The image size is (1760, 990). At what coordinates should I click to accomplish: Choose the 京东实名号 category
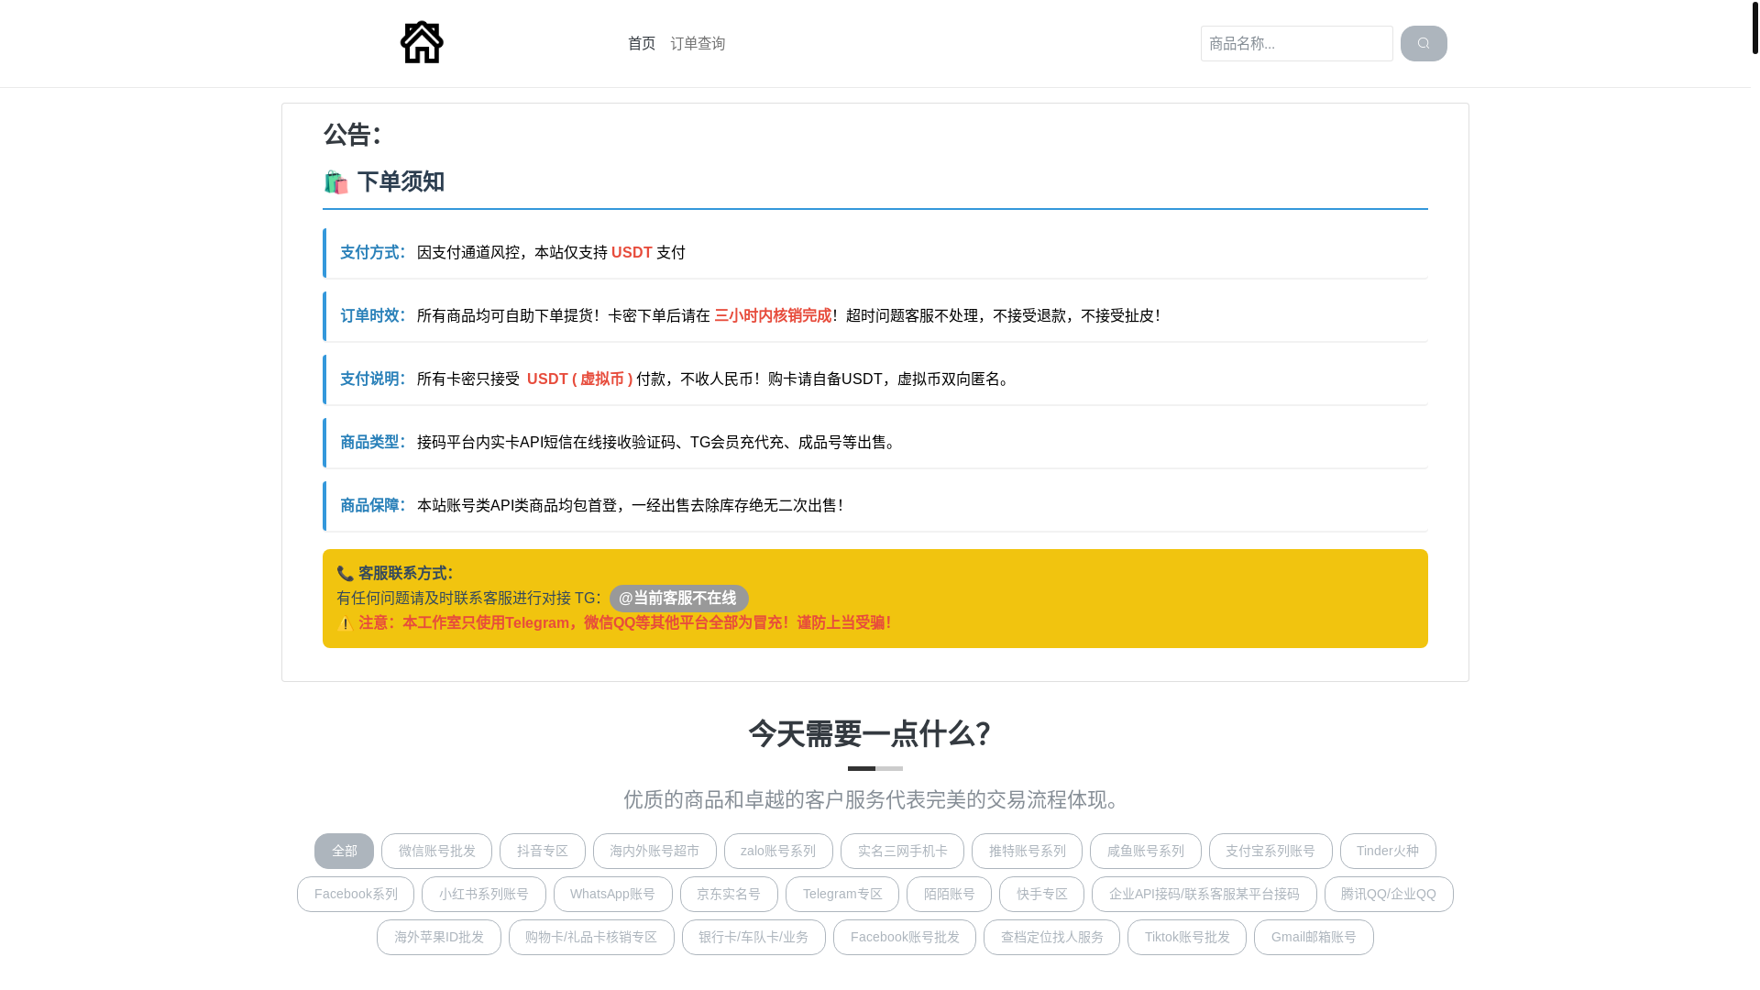pyautogui.click(x=729, y=894)
